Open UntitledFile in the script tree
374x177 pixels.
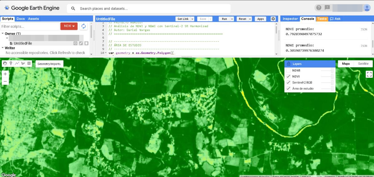[23, 43]
